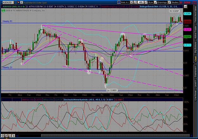
Task: Click the D: 4/7/10 5:00 PM date field
Action: pyautogui.click(x=35, y=6)
